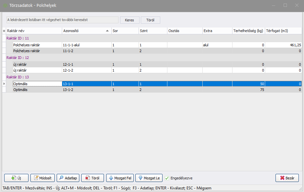
Task: Click the Terhelhetőség (kg) column header
Action: coord(248,31)
